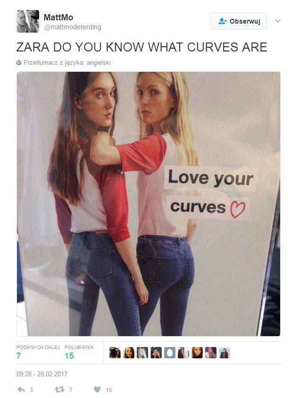Image resolution: width=291 pixels, height=398 pixels.
Task: Click the egg default avatar liker
Action: point(170,353)
